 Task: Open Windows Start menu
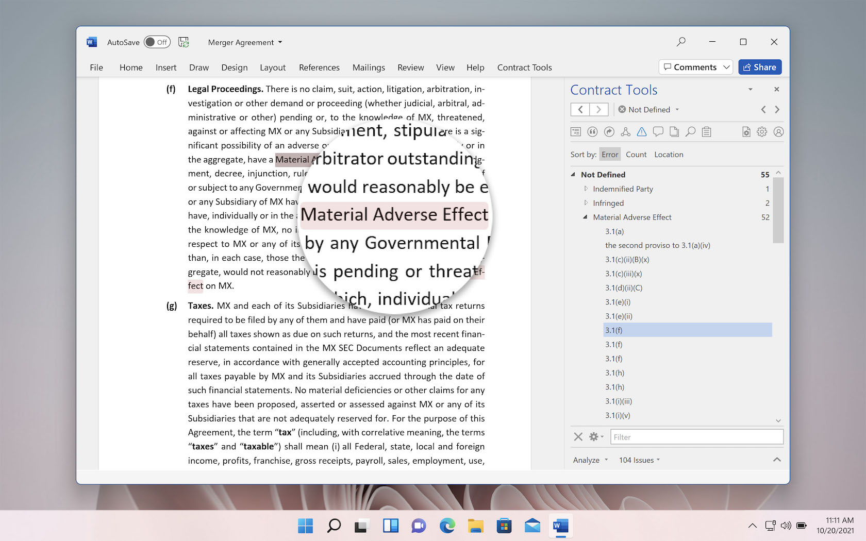[305, 526]
